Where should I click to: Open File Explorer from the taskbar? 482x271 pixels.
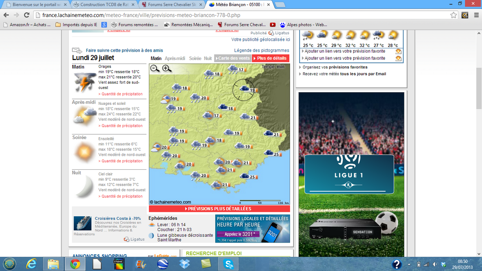click(x=53, y=264)
